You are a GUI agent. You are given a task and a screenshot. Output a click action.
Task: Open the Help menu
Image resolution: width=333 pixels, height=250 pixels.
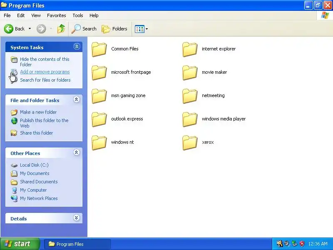pyautogui.click(x=94, y=15)
